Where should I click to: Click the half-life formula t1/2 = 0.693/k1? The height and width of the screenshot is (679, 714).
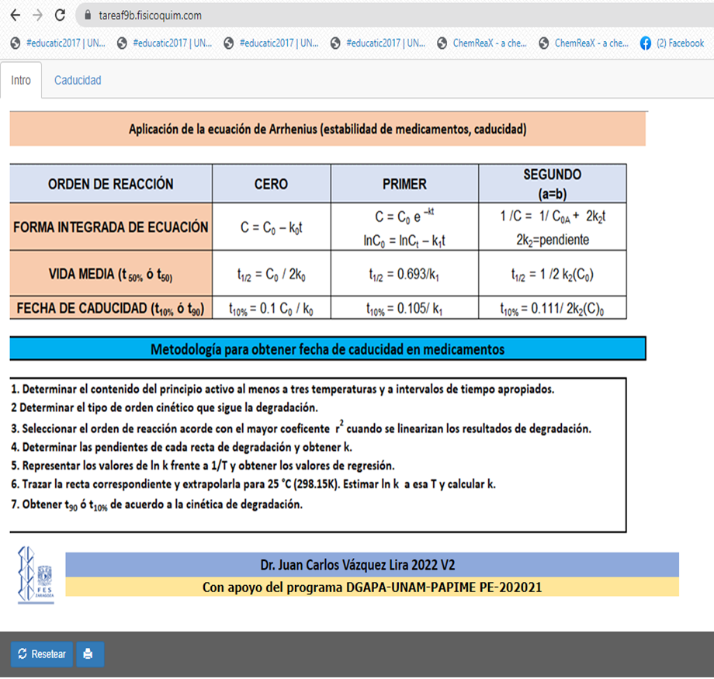pos(404,275)
